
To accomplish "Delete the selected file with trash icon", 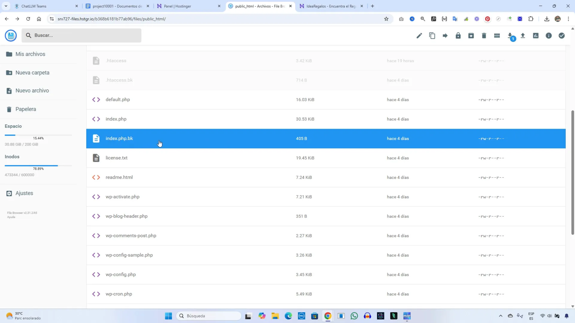I will [x=484, y=35].
